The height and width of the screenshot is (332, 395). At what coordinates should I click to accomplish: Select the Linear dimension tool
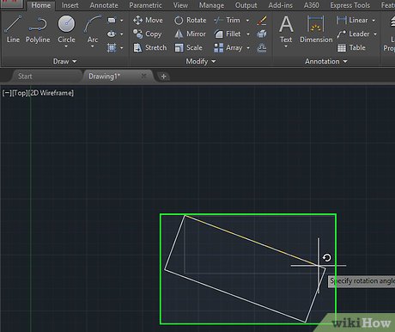point(352,20)
